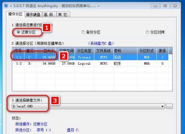Click the 所选操作: 还原分区 status text
Screen dimensions: 185x134
click(31, 124)
